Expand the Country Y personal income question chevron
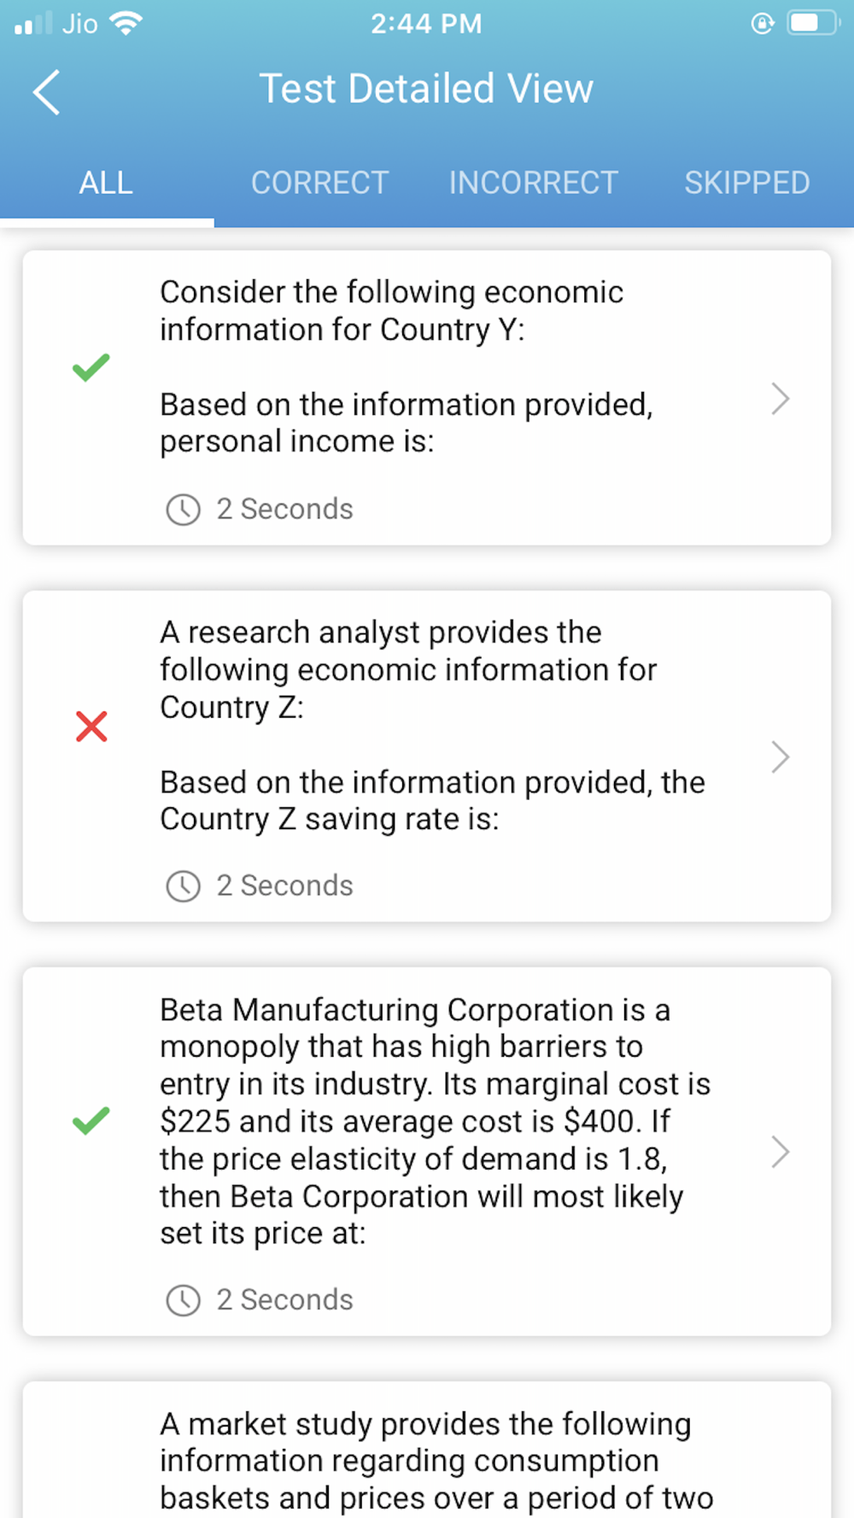 coord(780,399)
